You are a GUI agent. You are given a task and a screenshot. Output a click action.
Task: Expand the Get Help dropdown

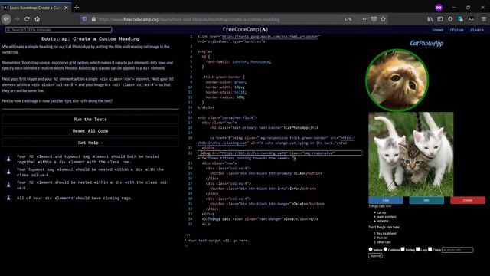(x=90, y=143)
